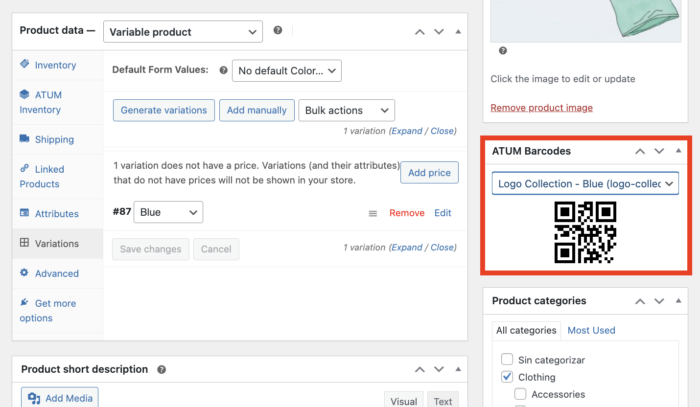Tick the Sin categorizar checkbox

point(507,360)
